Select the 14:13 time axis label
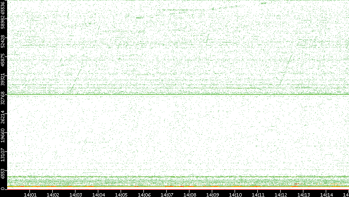The image size is (349, 197). [303, 195]
